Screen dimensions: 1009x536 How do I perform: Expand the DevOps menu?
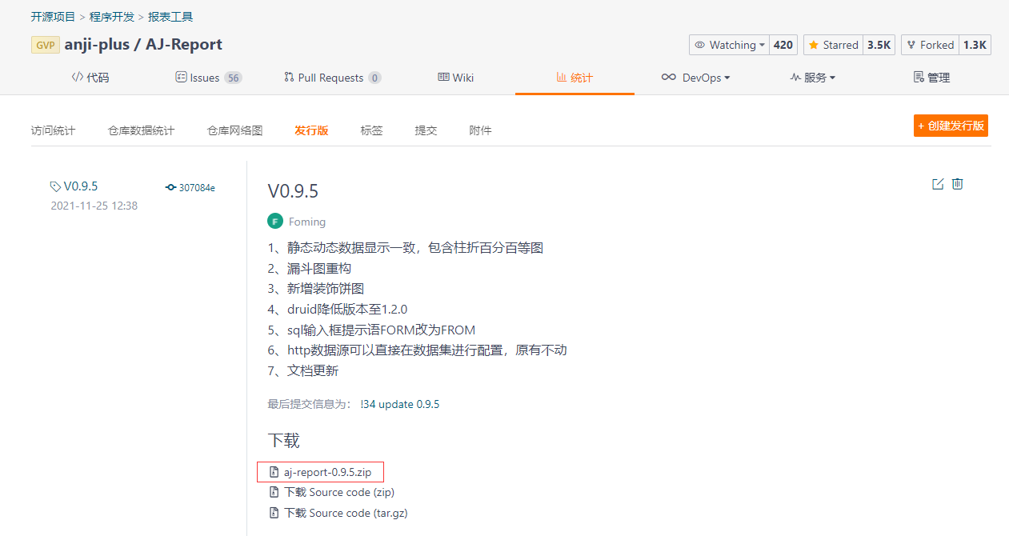(x=695, y=78)
